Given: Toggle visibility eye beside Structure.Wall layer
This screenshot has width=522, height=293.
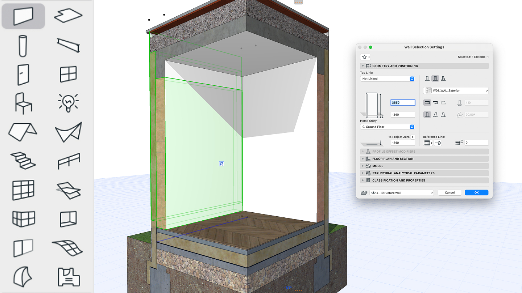Looking at the screenshot, I should pos(373,192).
